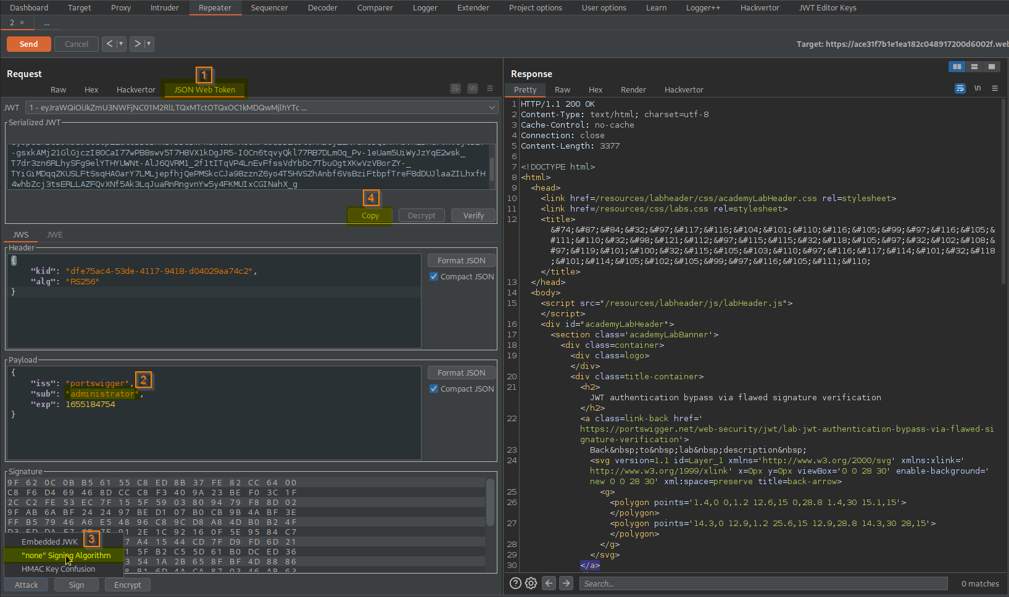Open the Intruder tab
The height and width of the screenshot is (597, 1009).
pos(165,7)
